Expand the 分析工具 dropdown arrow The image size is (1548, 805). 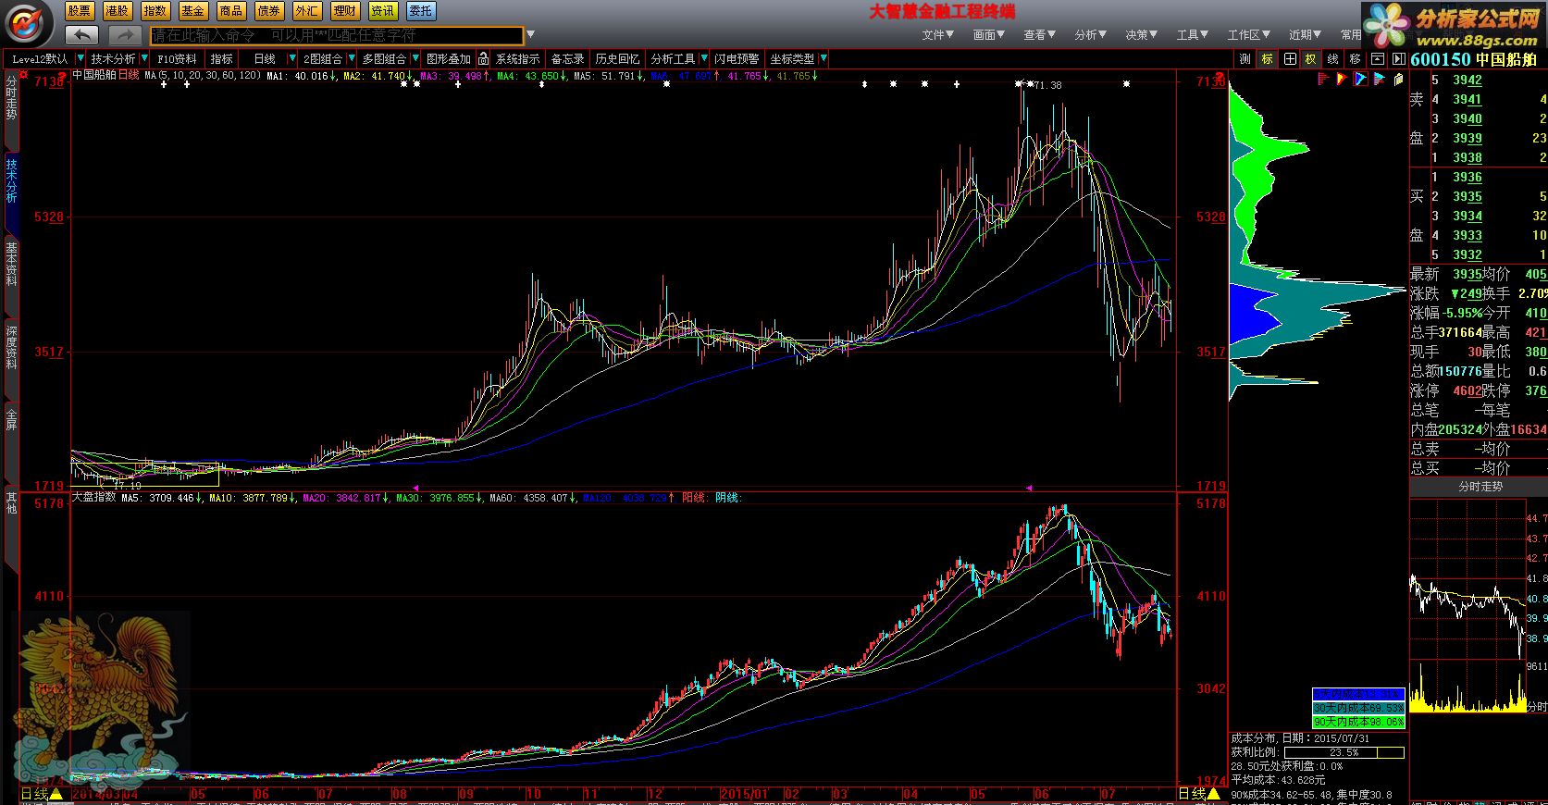[x=704, y=58]
